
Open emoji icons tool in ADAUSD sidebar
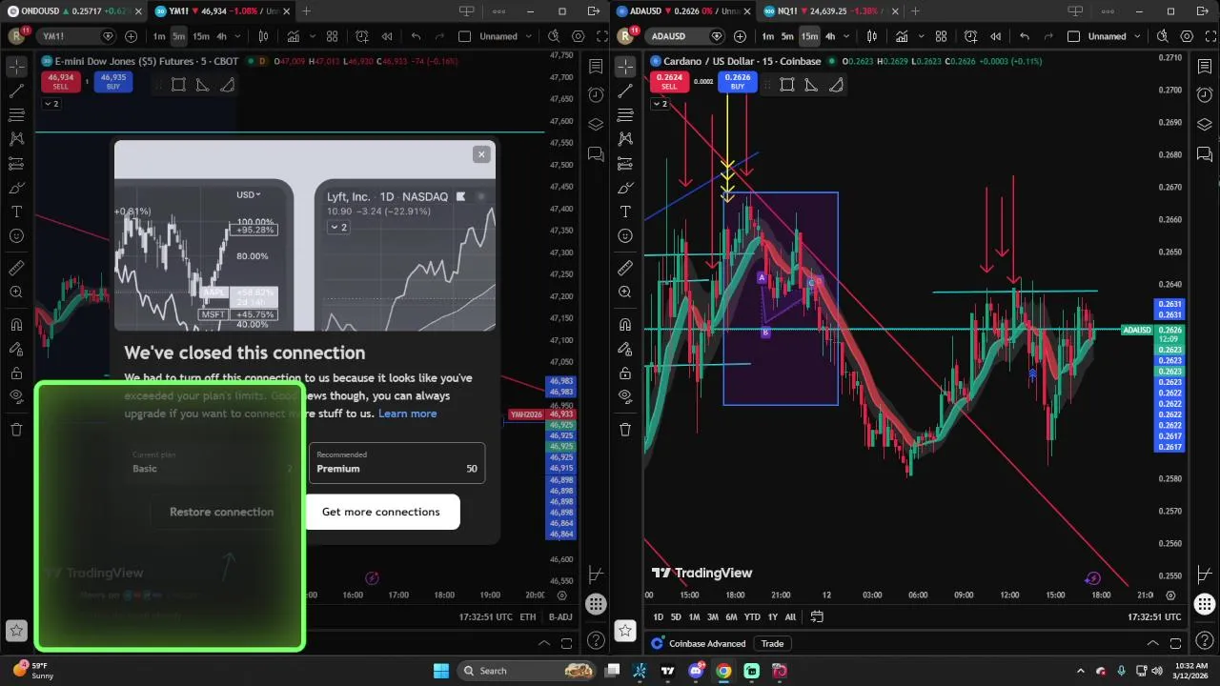coord(625,235)
